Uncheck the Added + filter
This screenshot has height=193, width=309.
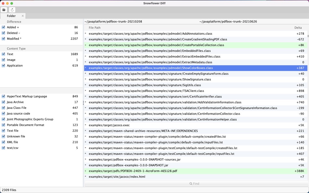point(3,27)
